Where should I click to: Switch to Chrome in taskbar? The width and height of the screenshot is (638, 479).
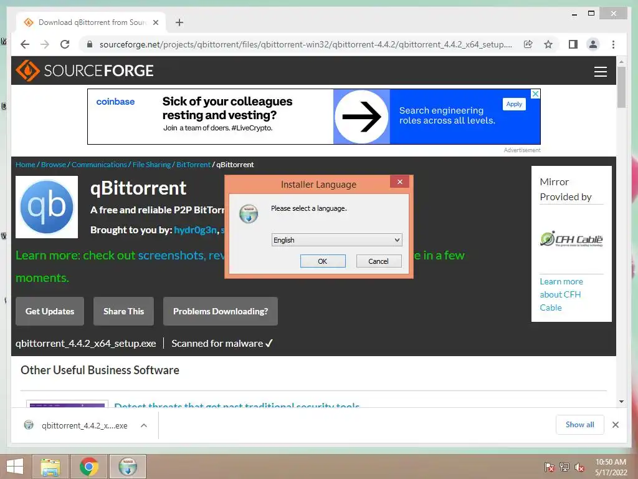coord(88,467)
